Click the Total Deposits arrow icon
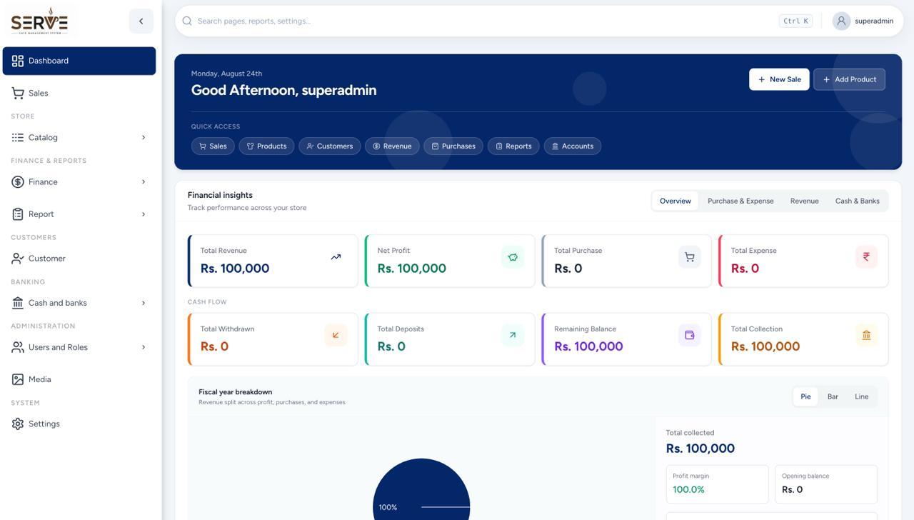 click(513, 335)
